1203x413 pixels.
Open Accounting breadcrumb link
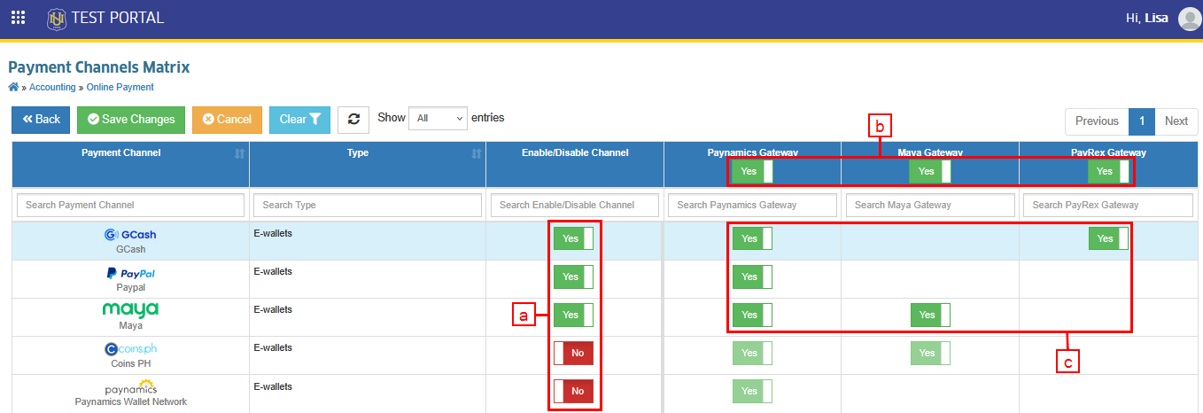click(52, 87)
